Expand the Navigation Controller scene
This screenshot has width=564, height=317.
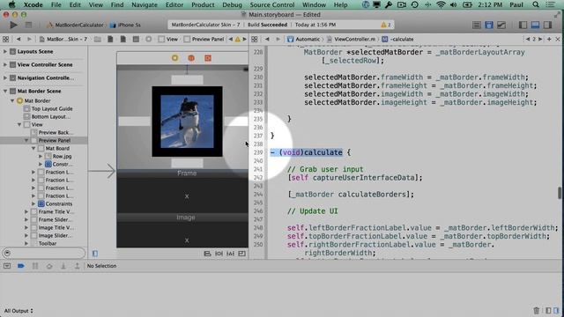pos(5,77)
